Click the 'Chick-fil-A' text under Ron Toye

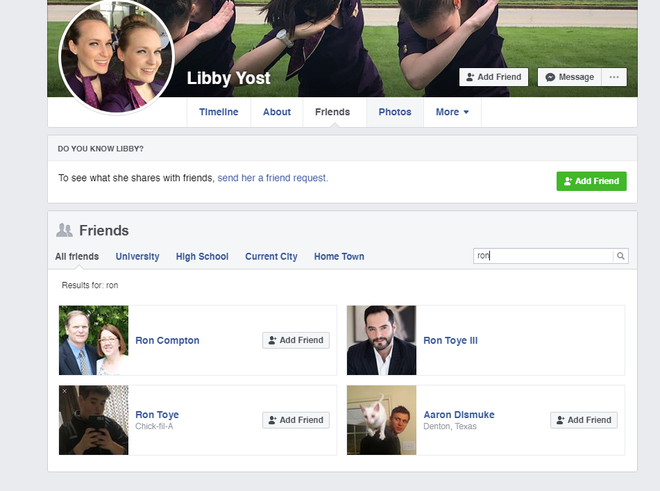pyautogui.click(x=154, y=426)
